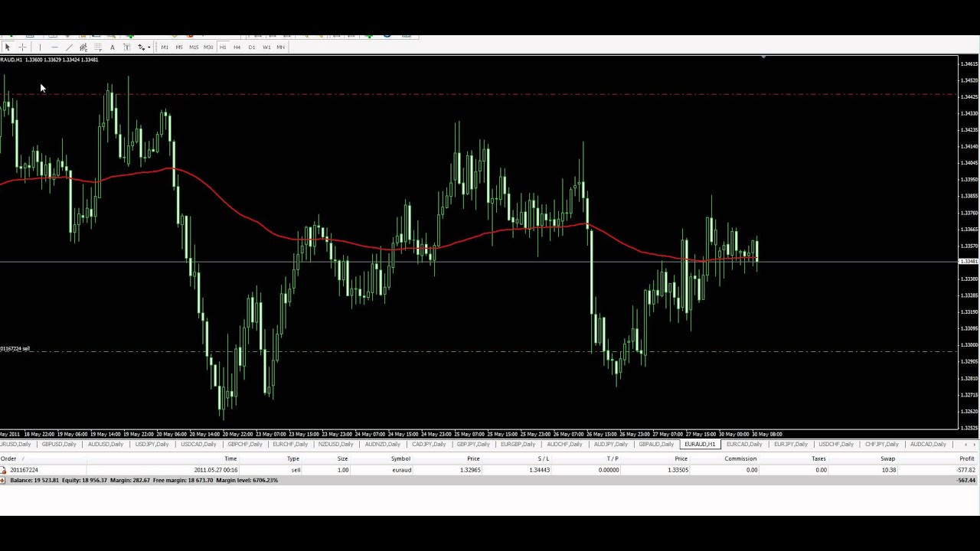Click the open price 1.32965

470,470
